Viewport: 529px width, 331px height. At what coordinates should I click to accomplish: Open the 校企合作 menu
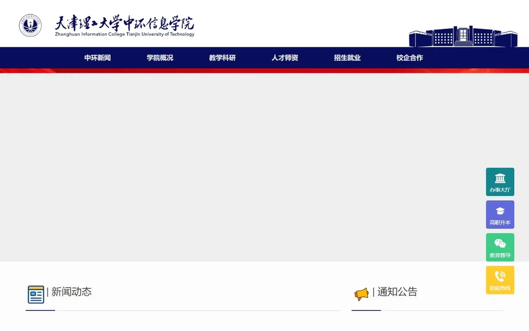(x=409, y=58)
